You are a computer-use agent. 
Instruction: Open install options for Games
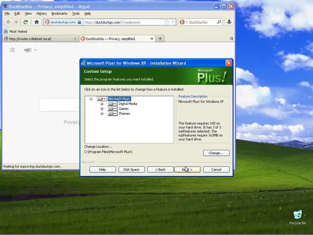coord(112,109)
